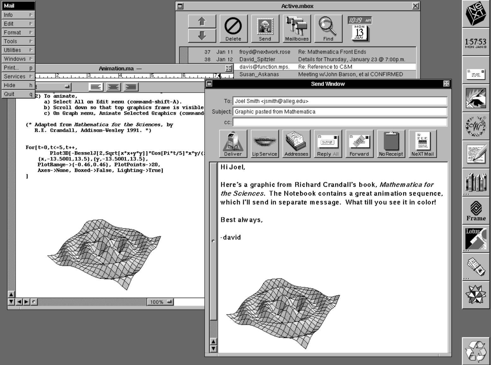This screenshot has width=491, height=365.
Task: Select message 37 from froyd@nextwork.rose
Action: click(302, 52)
